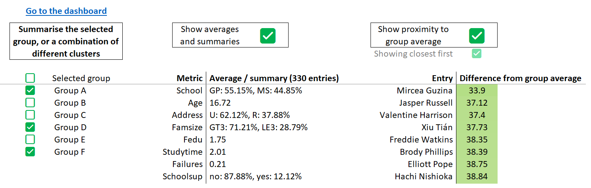Deselect the Group D checkbox
Screen dimensions: 591x188
(x=30, y=127)
